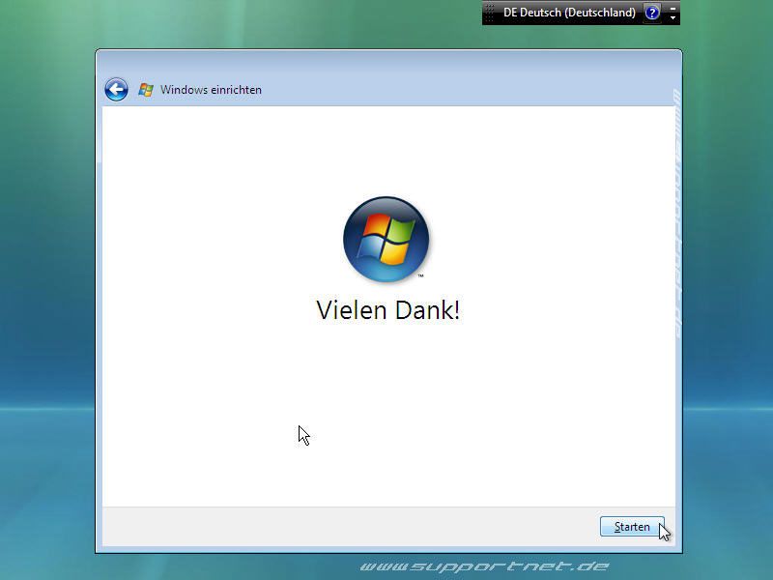The height and width of the screenshot is (580, 773).
Task: Go back with the blue arrow button
Action: (116, 90)
